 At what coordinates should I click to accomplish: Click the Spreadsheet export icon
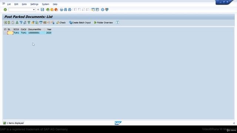pos(37,23)
